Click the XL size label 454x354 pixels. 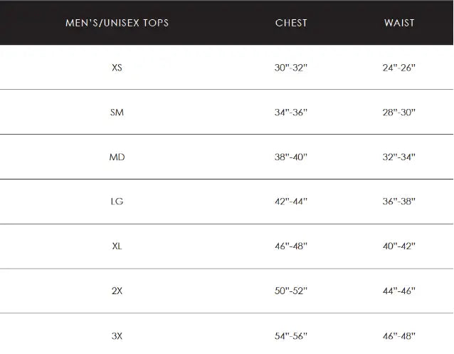117,246
